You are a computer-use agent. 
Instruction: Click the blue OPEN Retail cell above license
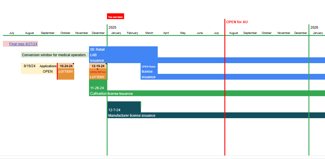click(149, 66)
